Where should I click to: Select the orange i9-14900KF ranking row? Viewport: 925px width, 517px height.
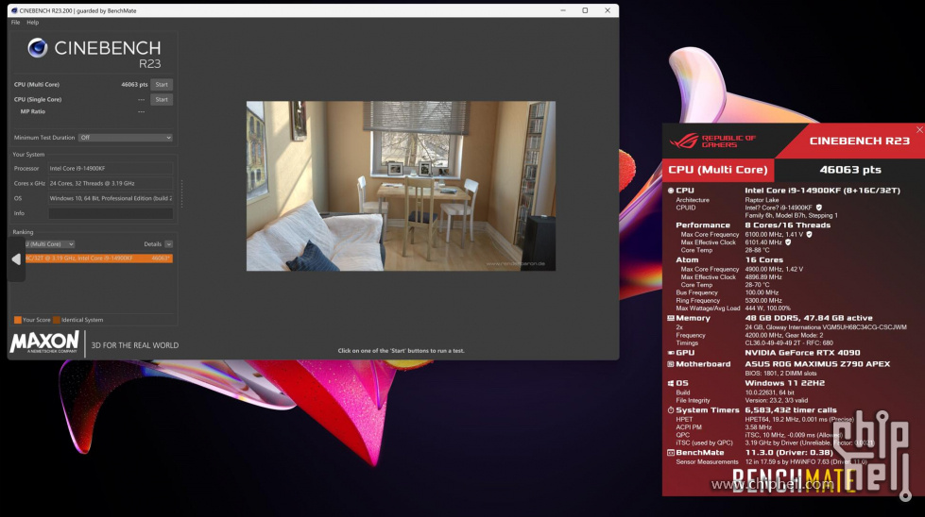[x=98, y=258]
